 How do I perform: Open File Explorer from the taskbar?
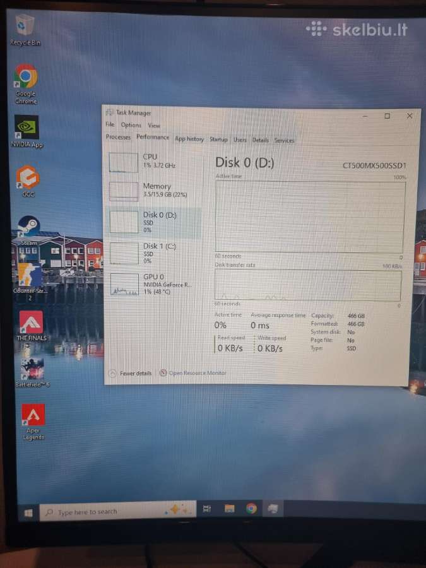(229, 509)
